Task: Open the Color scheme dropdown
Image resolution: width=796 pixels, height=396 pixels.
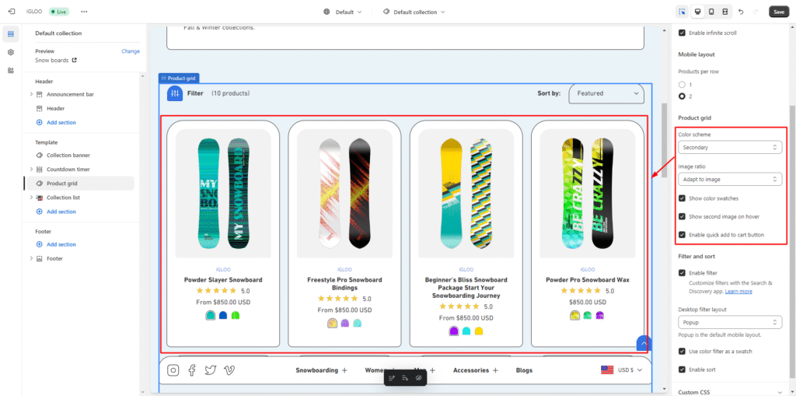Action: pos(729,147)
